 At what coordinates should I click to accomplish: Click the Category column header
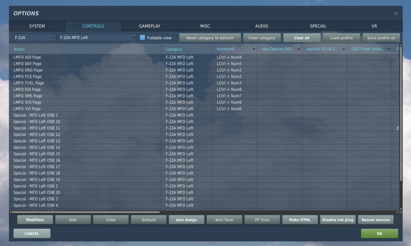[186, 49]
